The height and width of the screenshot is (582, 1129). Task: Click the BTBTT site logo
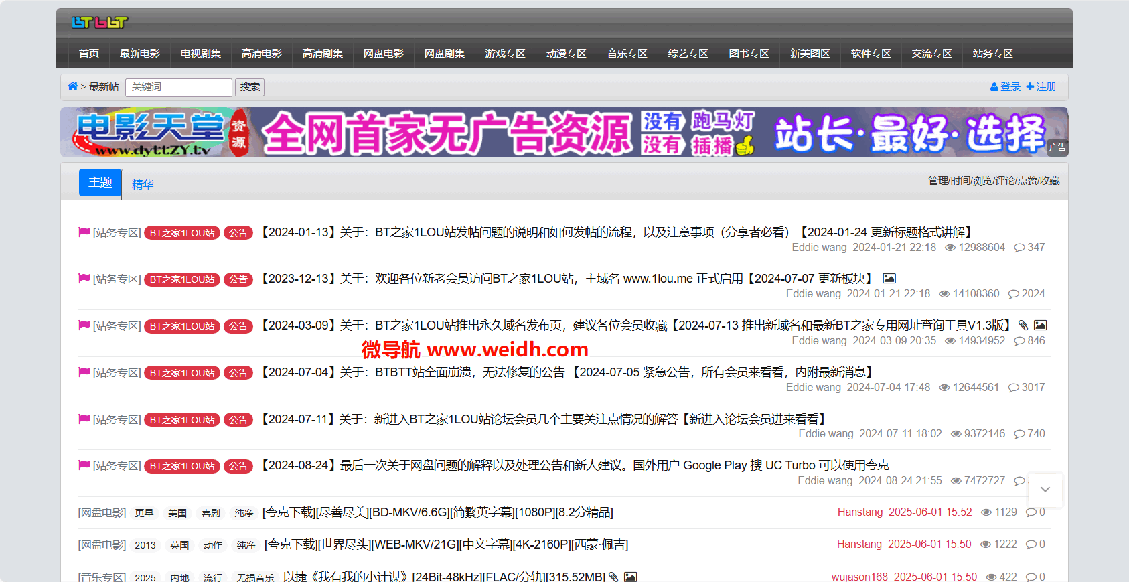[x=99, y=23]
